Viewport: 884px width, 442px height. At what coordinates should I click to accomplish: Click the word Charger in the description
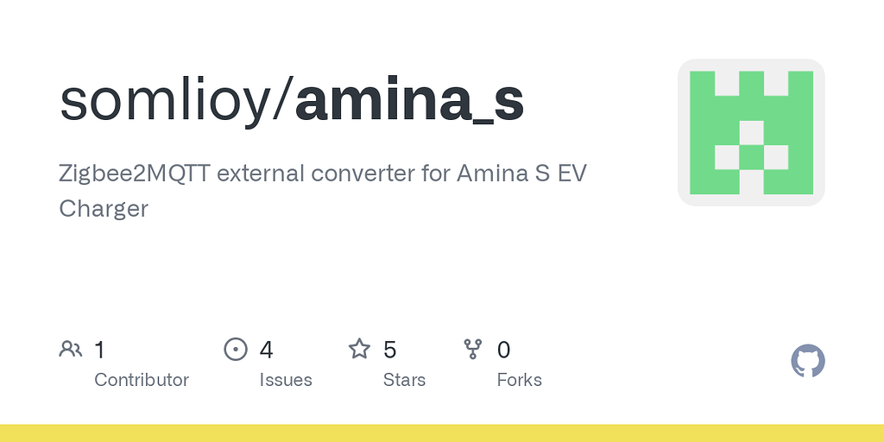click(104, 208)
